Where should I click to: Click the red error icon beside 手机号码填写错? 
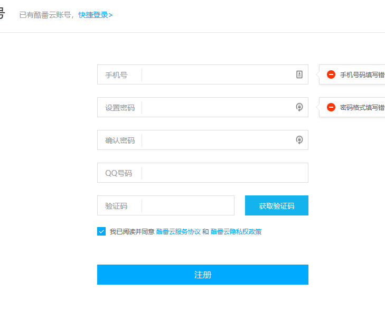[x=331, y=74]
